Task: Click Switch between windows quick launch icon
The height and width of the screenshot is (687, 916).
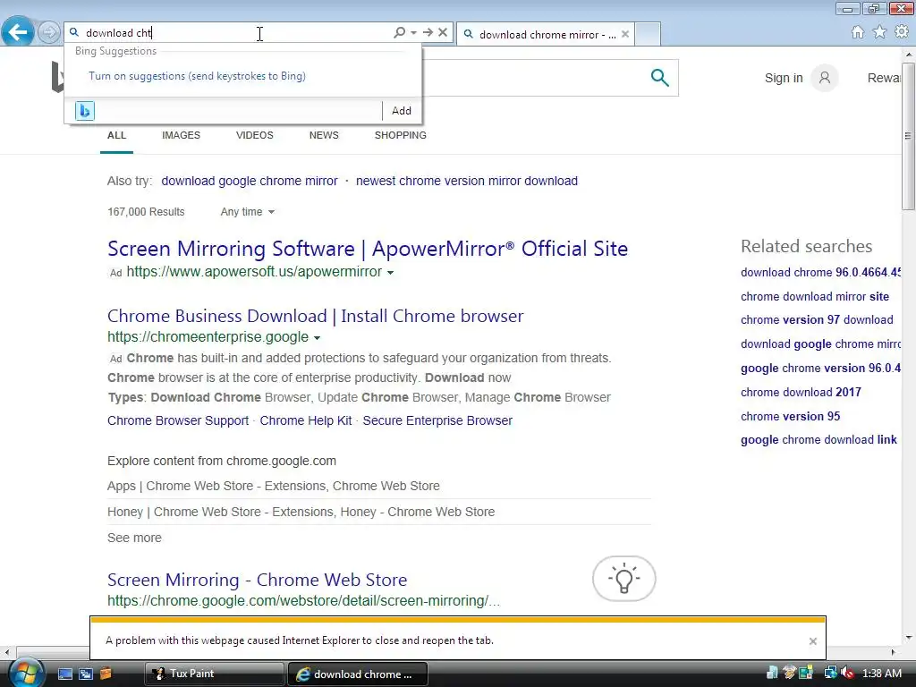Action: pos(86,674)
